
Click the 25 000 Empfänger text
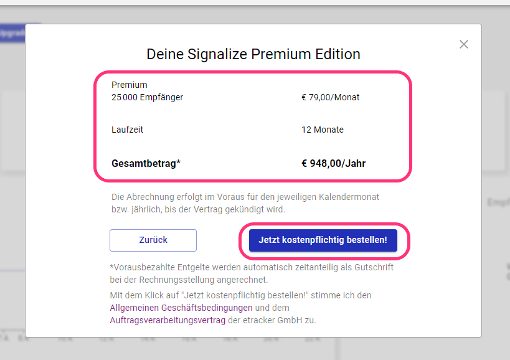pyautogui.click(x=148, y=97)
